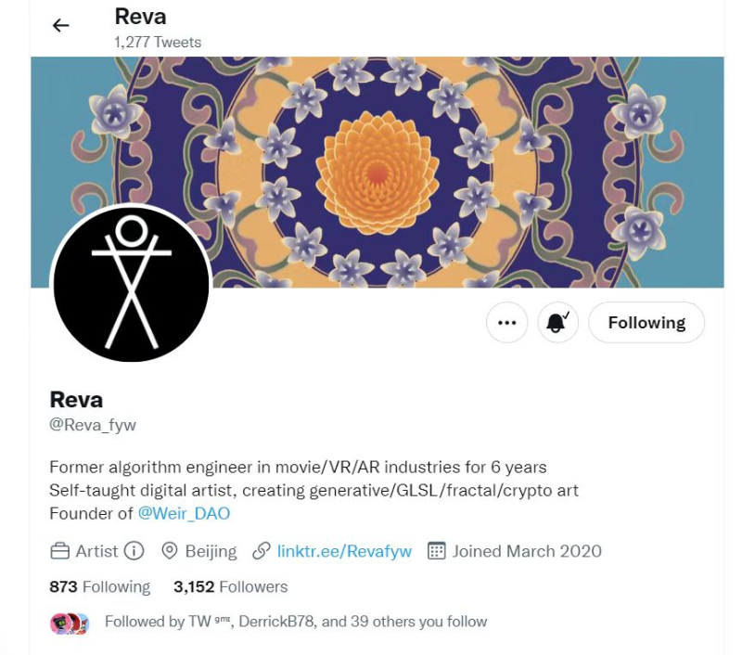Open the linktr.ee/Revafyw link

344,551
